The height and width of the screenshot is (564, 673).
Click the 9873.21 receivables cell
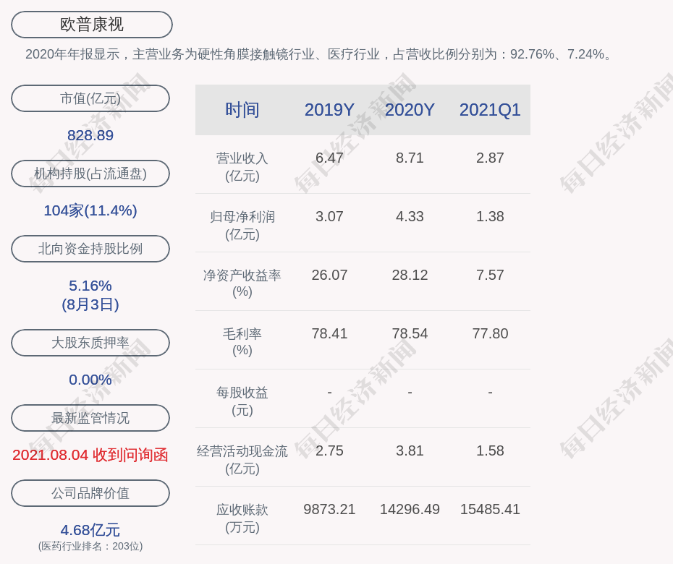329,510
